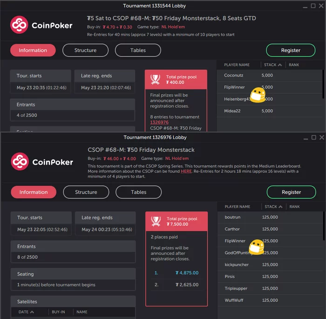Click trophy icon in ₮7,500.00 prize pool
The height and width of the screenshot is (319, 326).
pyautogui.click(x=156, y=222)
